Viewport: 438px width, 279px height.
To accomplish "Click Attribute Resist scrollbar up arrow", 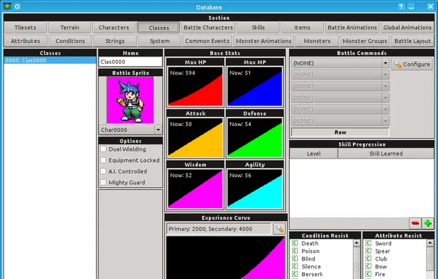I will pyautogui.click(x=430, y=244).
